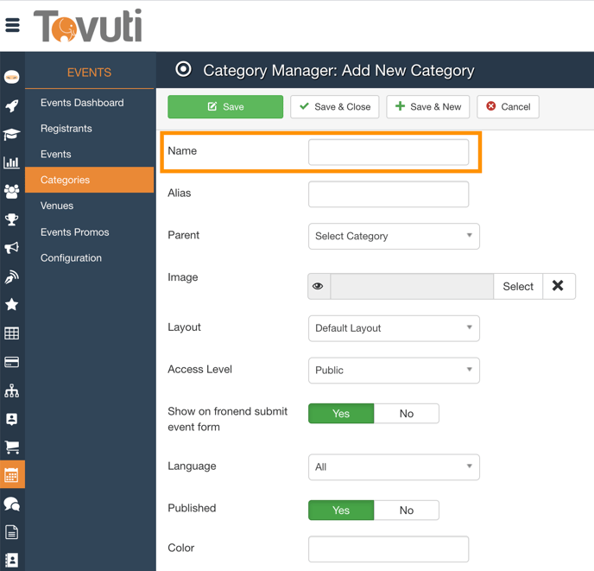Open Venues in the Events menu
This screenshot has height=571, width=594.
[57, 206]
